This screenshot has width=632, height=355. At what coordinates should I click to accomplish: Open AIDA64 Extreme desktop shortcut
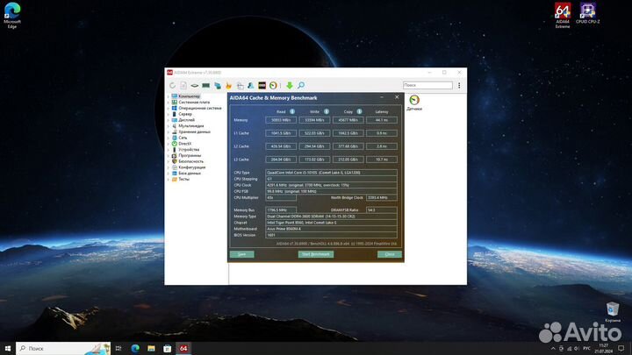563,15
